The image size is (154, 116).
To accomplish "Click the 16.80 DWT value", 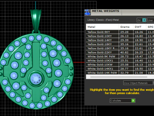I will click(x=139, y=36).
